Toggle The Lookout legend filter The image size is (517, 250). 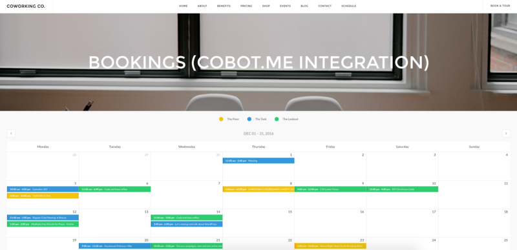coord(286,120)
